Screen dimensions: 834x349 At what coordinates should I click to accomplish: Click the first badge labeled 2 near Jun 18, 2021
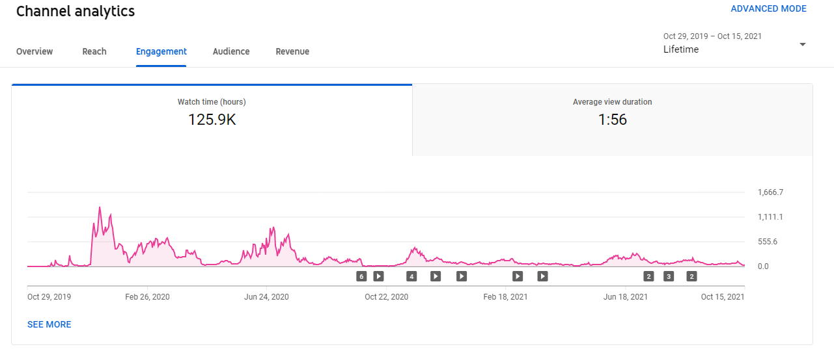coord(648,276)
